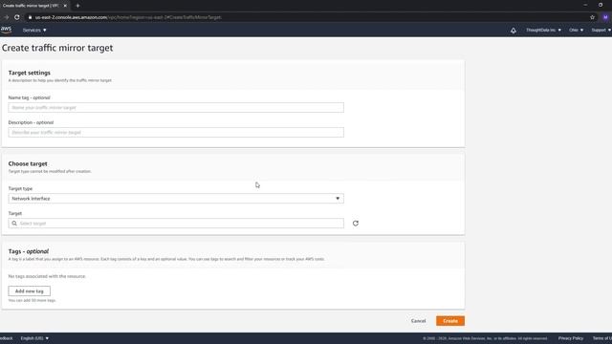Reload the page with browser refresh icon
Viewport: 612px width, 344px height.
(x=17, y=17)
